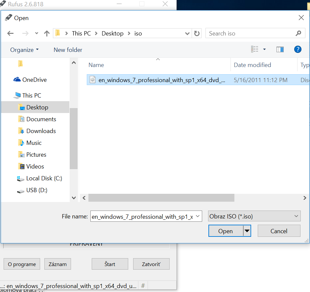Click the Pictures folder icon
The width and height of the screenshot is (310, 292).
[x=21, y=155]
